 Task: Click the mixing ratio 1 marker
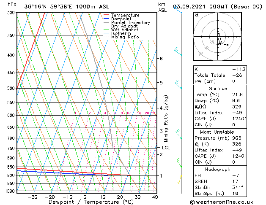tap(75, 113)
